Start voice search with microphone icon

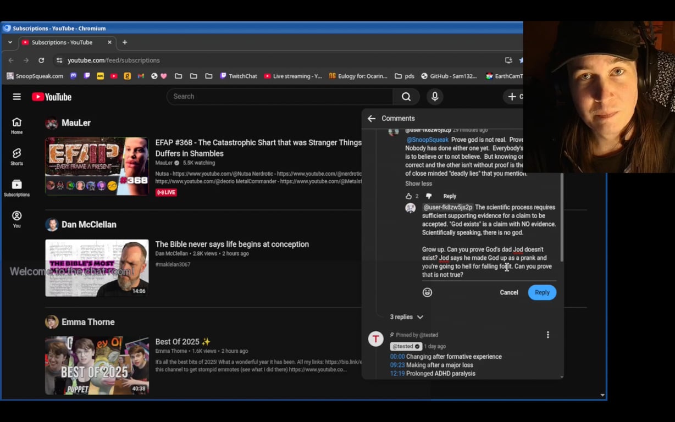[x=435, y=97]
